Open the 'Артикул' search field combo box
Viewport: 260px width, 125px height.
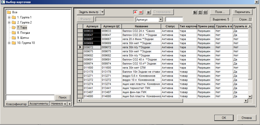coord(161,20)
